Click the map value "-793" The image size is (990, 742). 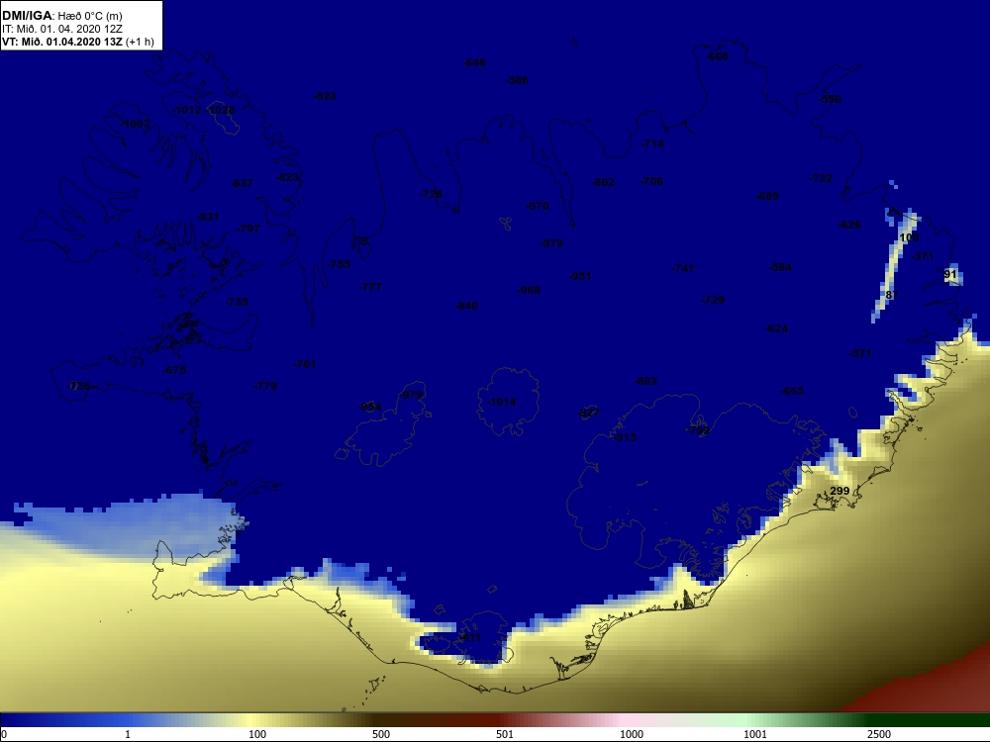coord(697,429)
